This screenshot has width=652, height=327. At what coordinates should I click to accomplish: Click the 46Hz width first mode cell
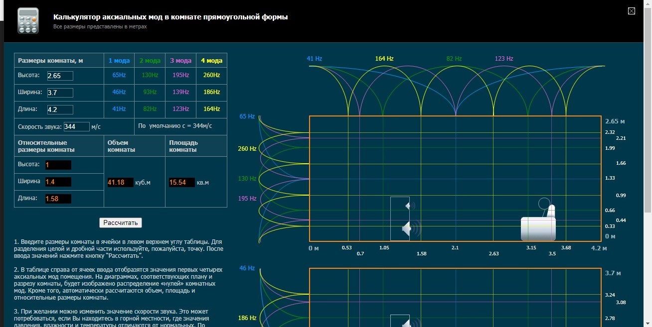(119, 92)
